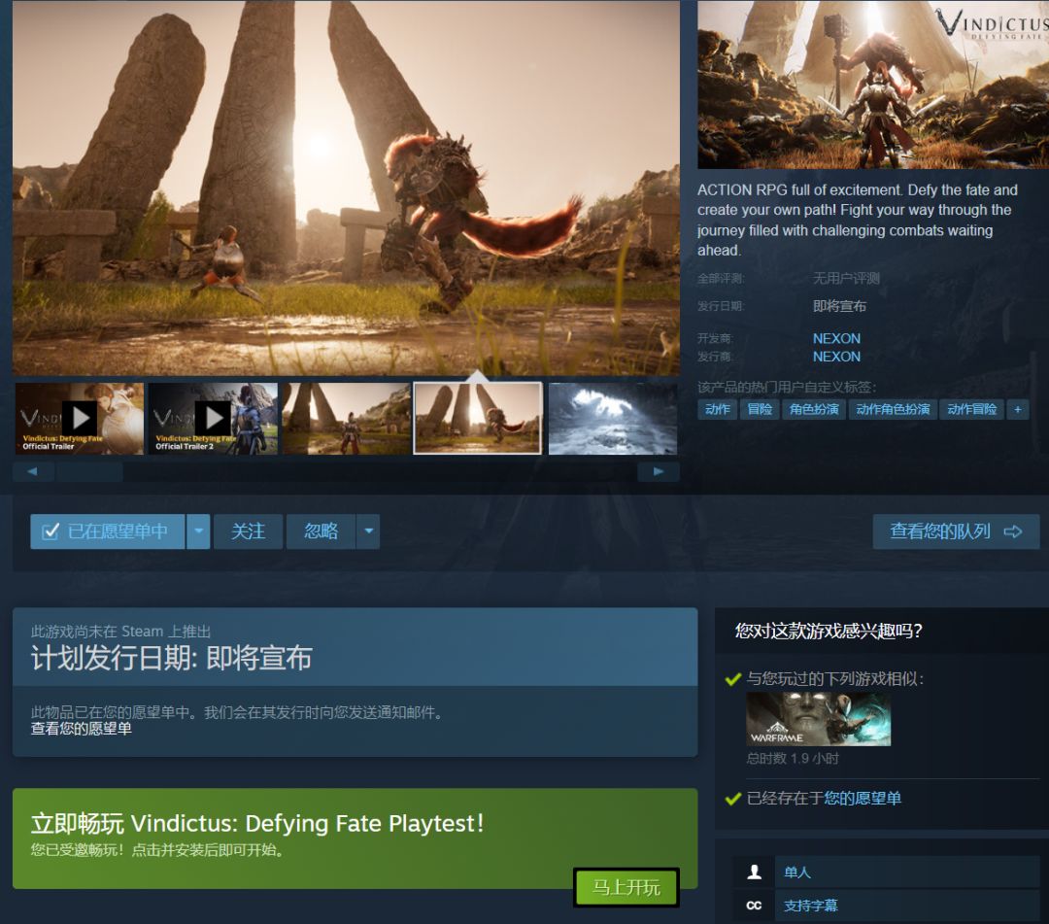Expand the wishlist dropdown arrow
This screenshot has width=1049, height=924.
coord(199,531)
